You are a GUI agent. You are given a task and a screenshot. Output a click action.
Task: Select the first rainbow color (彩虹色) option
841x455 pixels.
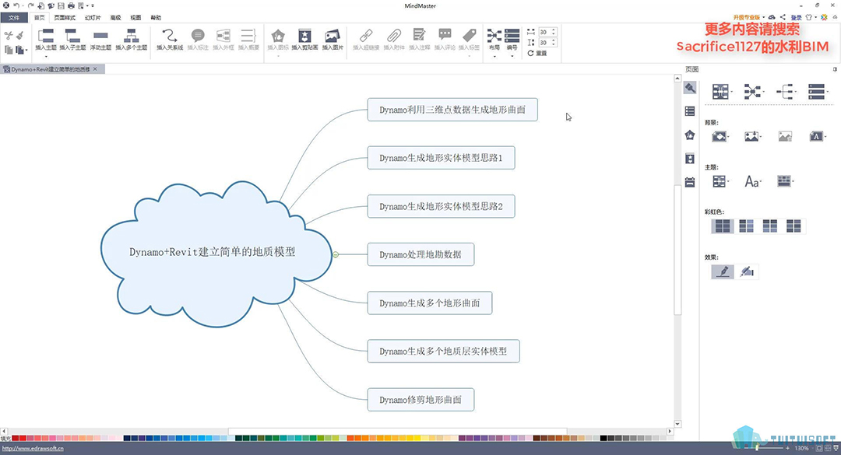point(722,226)
